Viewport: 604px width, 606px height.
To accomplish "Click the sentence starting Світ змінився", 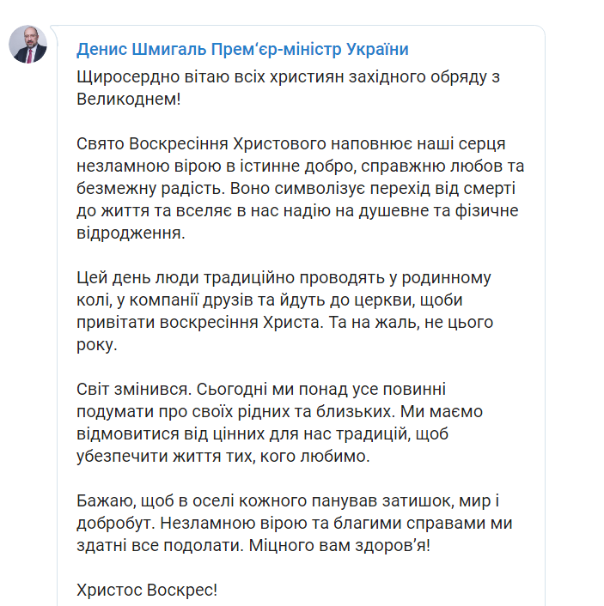I will [x=134, y=389].
